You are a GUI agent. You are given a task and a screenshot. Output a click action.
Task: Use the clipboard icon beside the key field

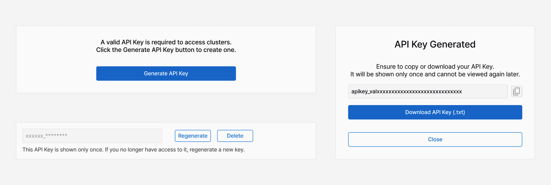click(516, 91)
